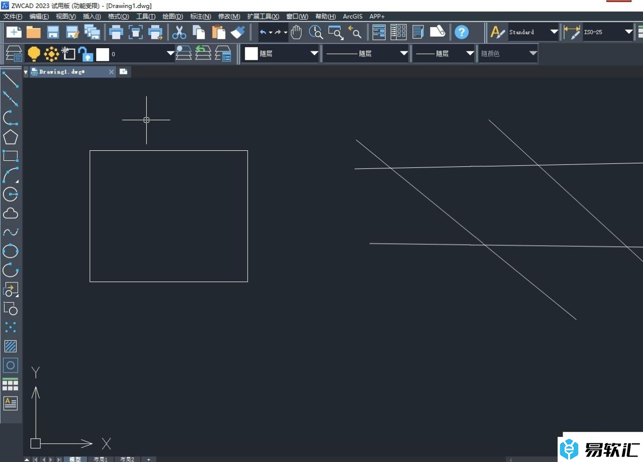
Task: Open the Properties palette icon
Action: (x=379, y=32)
